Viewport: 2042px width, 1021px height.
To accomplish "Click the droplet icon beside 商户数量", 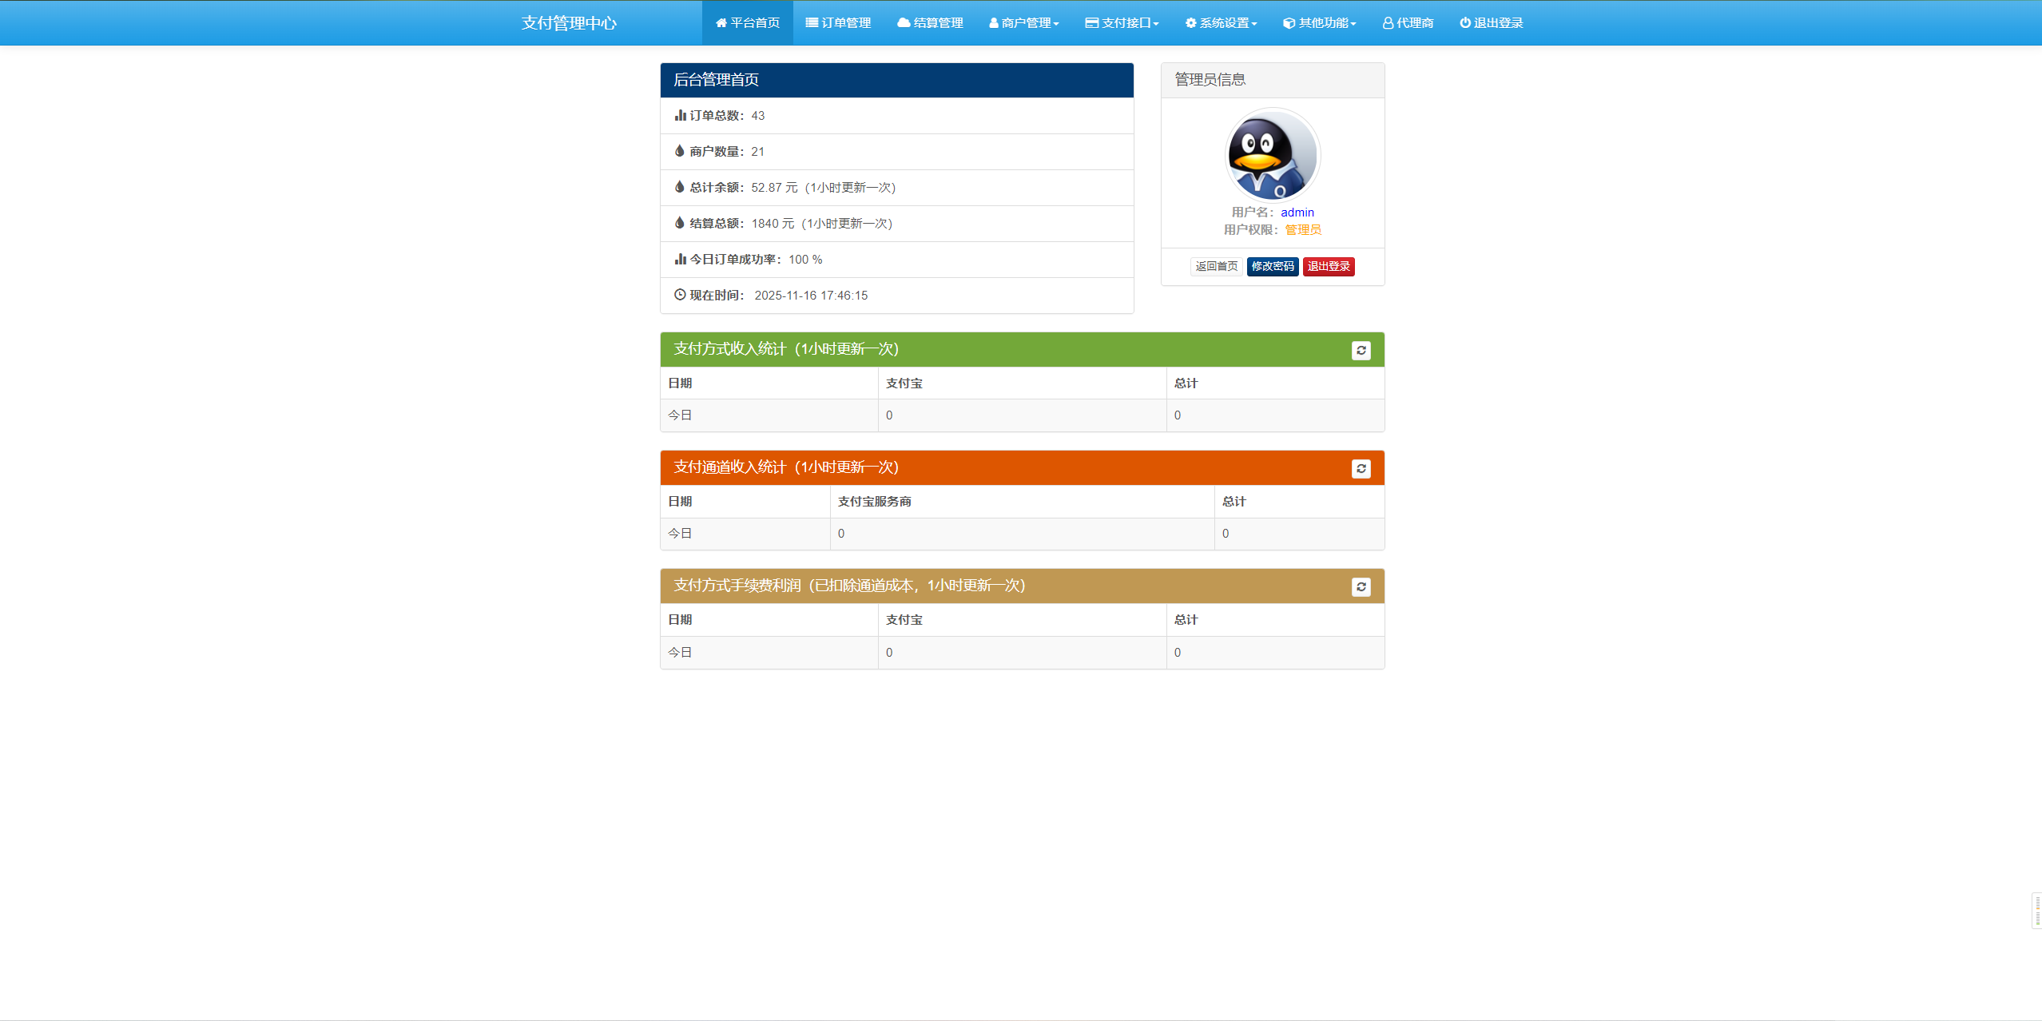I will click(x=680, y=151).
